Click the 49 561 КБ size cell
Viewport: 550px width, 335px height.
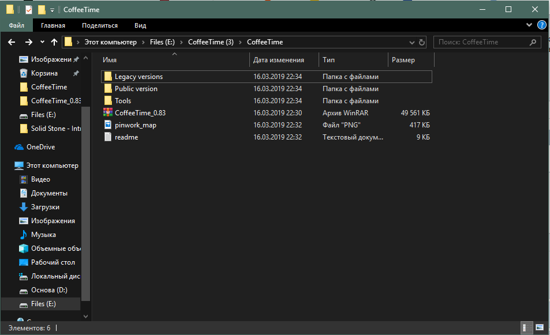416,113
